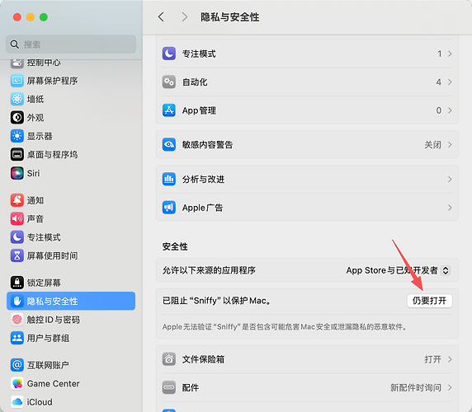Image resolution: width=472 pixels, height=412 pixels.
Task: Click the Apple Advertising megaphone icon
Action: coord(169,208)
